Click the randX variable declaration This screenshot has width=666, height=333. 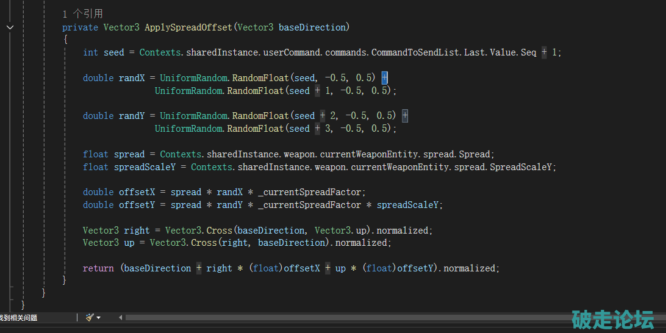(x=131, y=78)
